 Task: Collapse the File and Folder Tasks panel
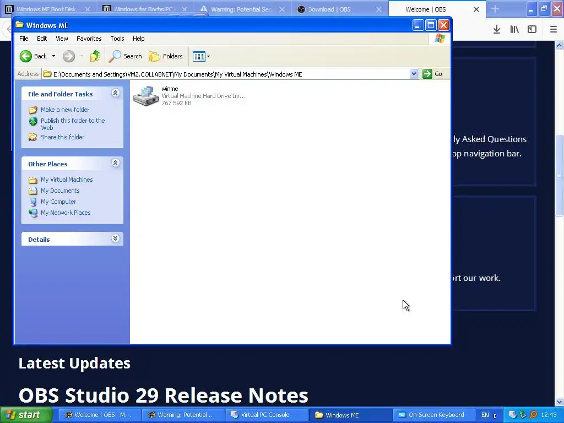116,93
